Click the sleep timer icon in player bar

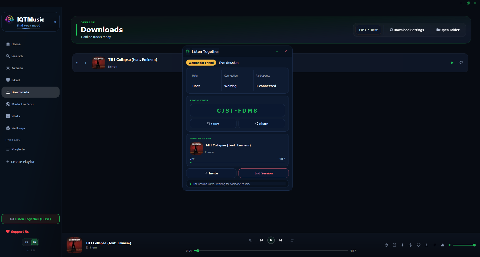(386, 245)
